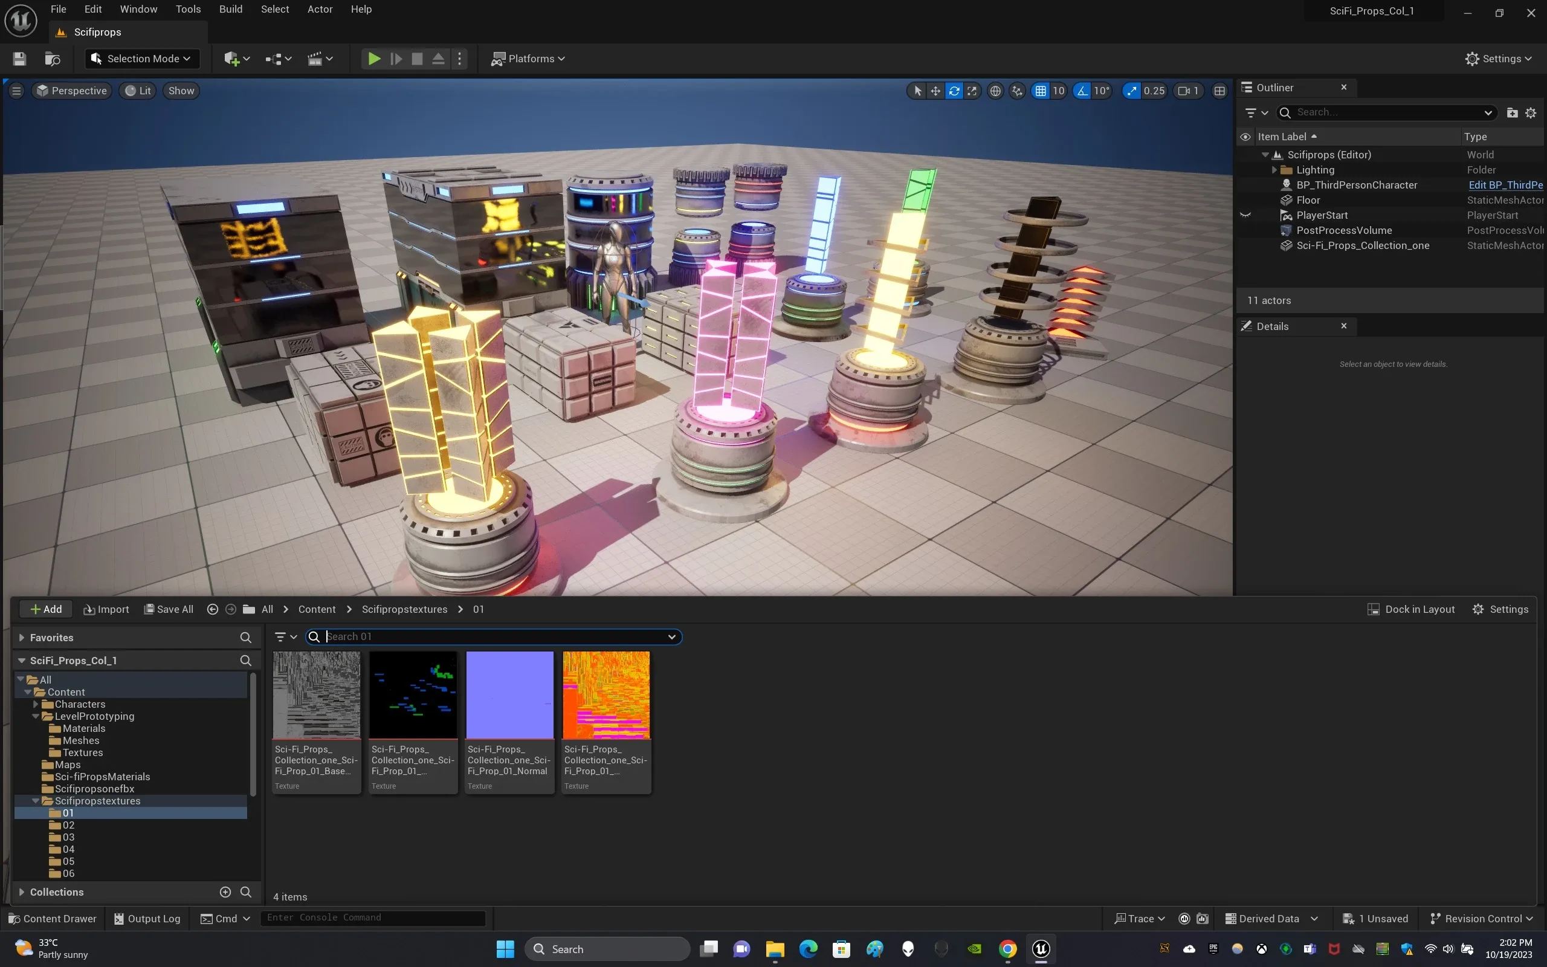
Task: Open the Tools menu
Action: [x=188, y=9]
